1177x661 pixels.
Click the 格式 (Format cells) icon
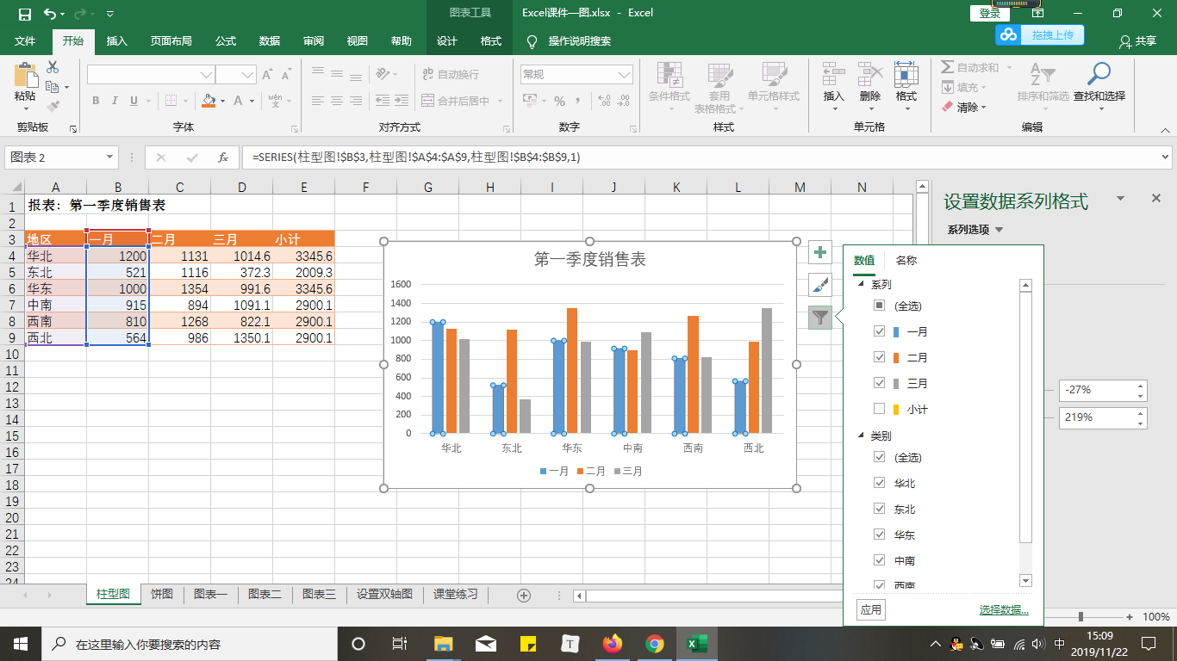pos(906,74)
